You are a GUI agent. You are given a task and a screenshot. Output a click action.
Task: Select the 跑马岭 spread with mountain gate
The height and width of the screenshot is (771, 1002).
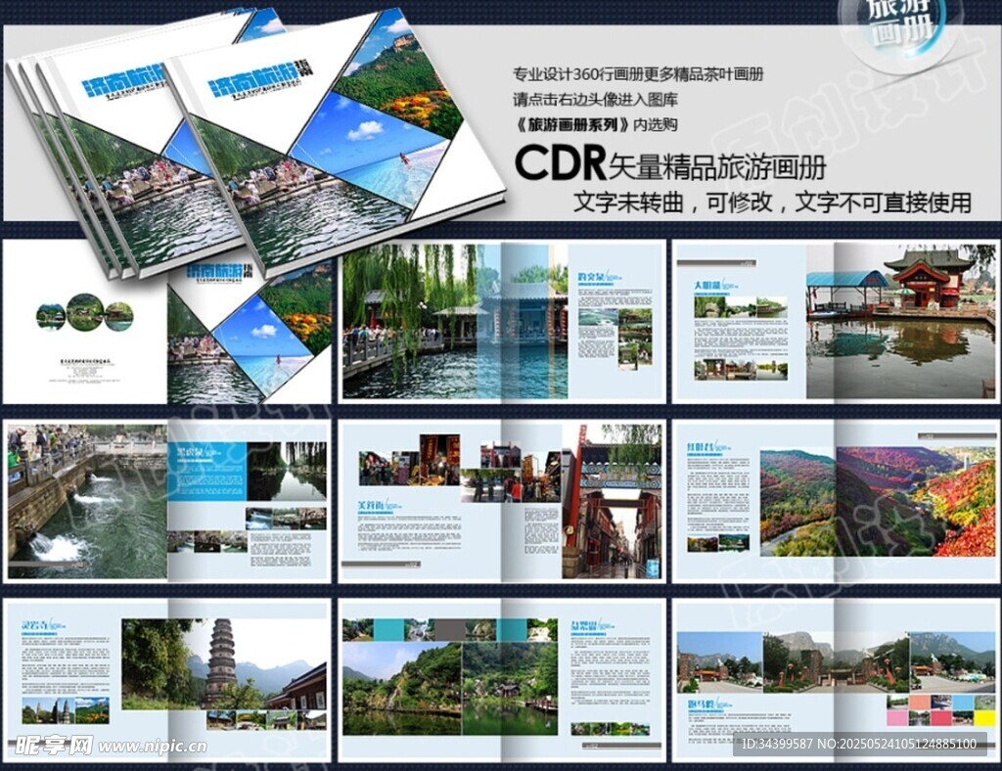click(836, 680)
